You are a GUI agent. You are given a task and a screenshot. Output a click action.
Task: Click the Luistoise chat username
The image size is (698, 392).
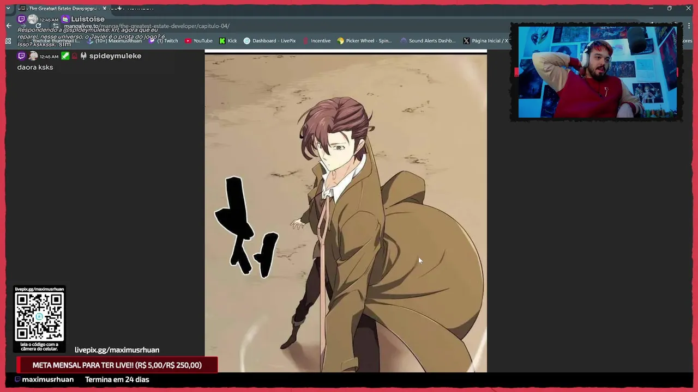pyautogui.click(x=87, y=19)
